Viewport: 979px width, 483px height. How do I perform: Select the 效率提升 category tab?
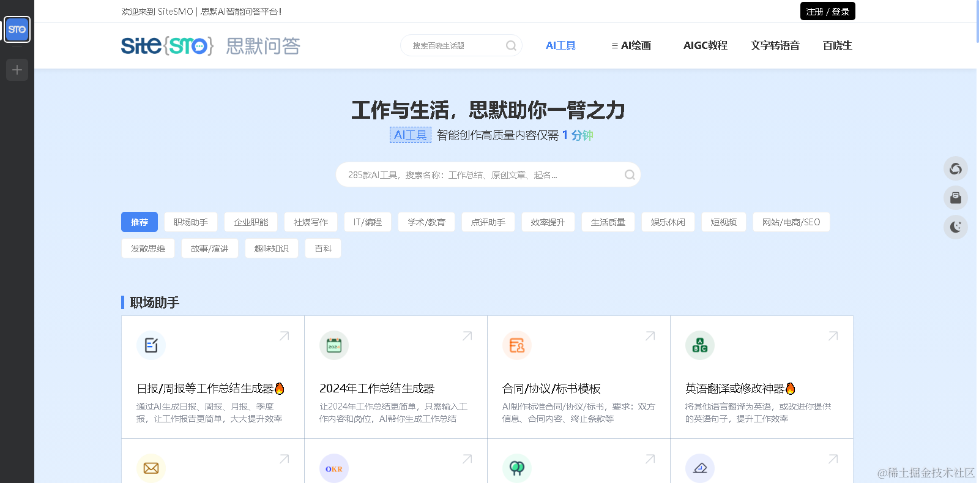click(x=548, y=222)
